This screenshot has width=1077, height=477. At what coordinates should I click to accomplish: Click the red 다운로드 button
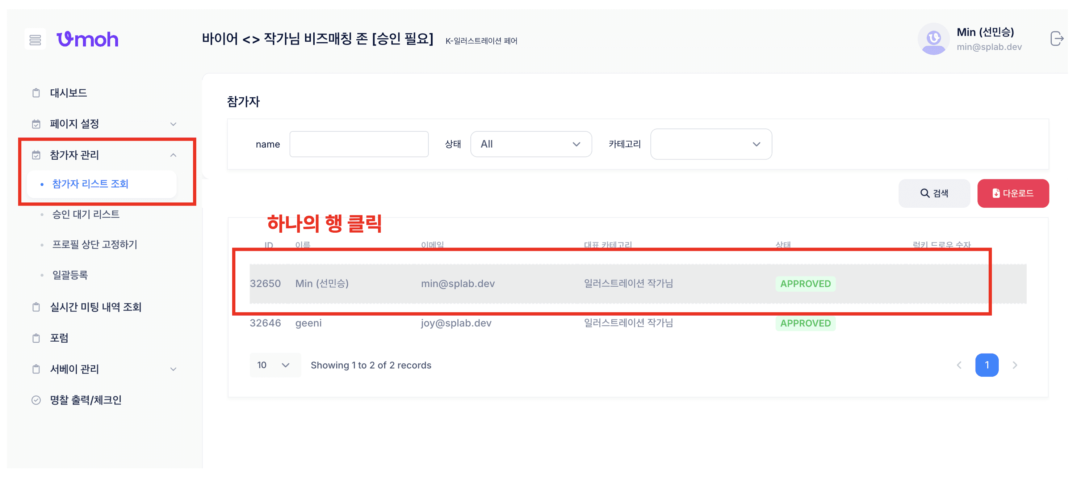pyautogui.click(x=1013, y=193)
